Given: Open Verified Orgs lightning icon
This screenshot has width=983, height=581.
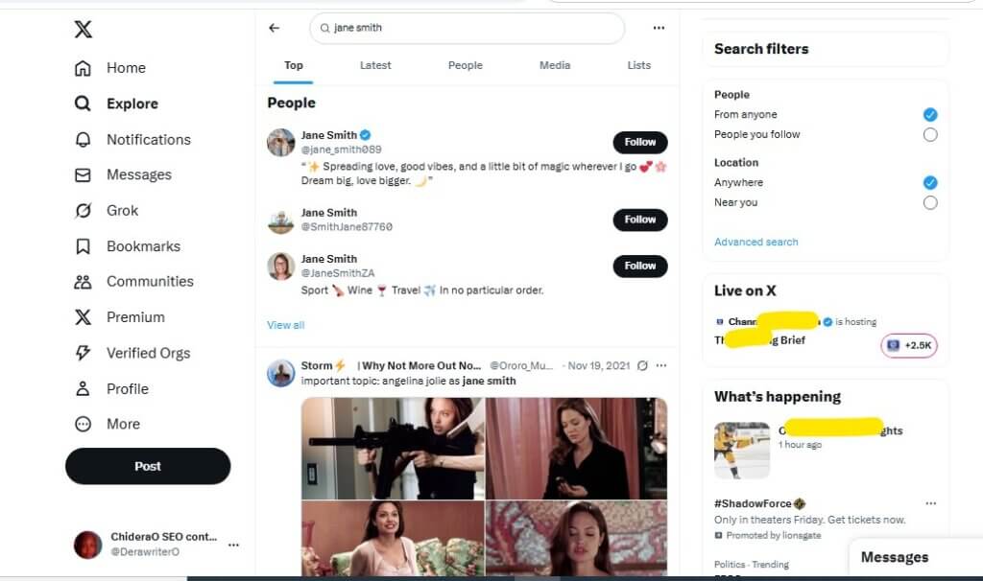Looking at the screenshot, I should click(83, 353).
